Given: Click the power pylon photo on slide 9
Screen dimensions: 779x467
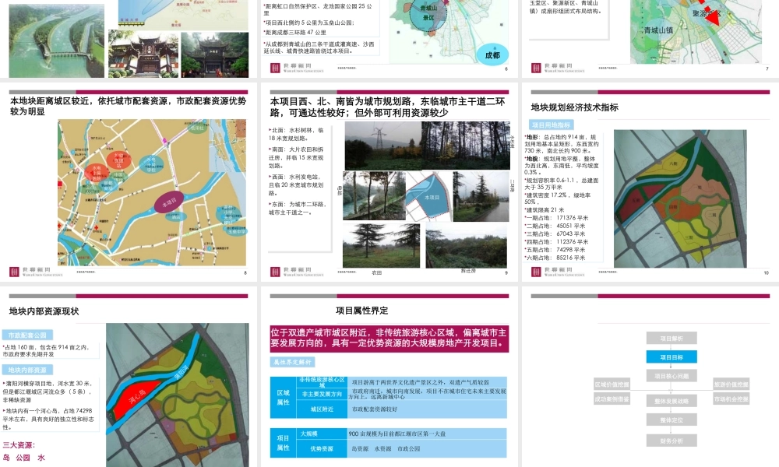Looking at the screenshot, I should [382, 146].
